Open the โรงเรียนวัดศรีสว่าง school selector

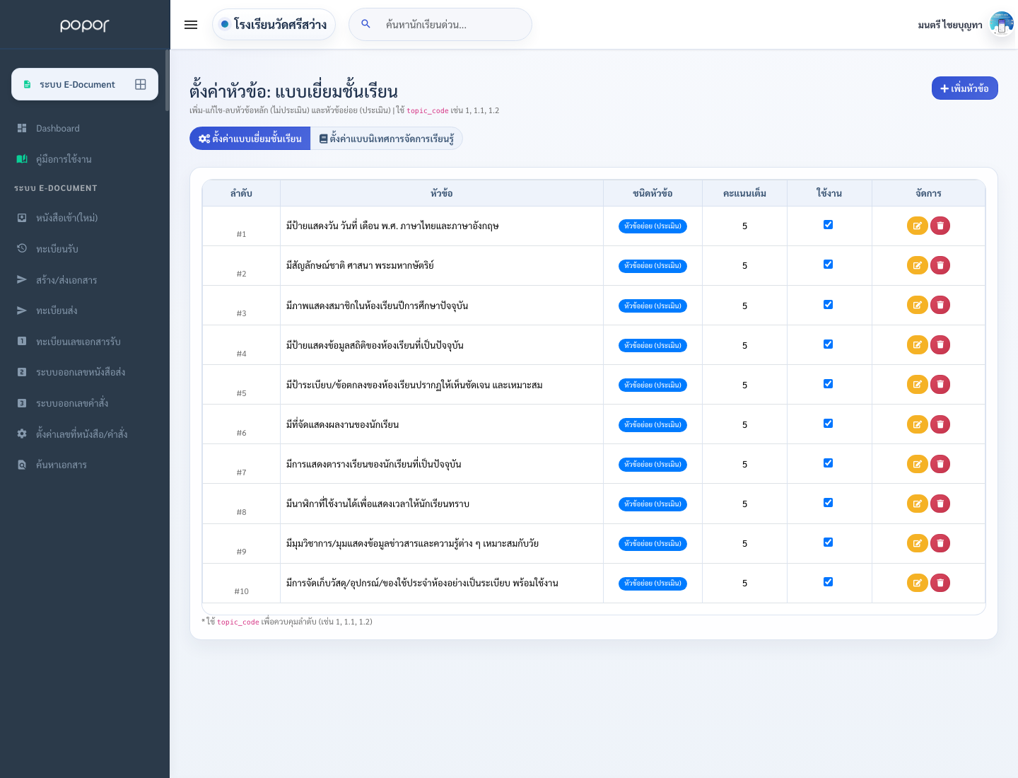click(274, 24)
